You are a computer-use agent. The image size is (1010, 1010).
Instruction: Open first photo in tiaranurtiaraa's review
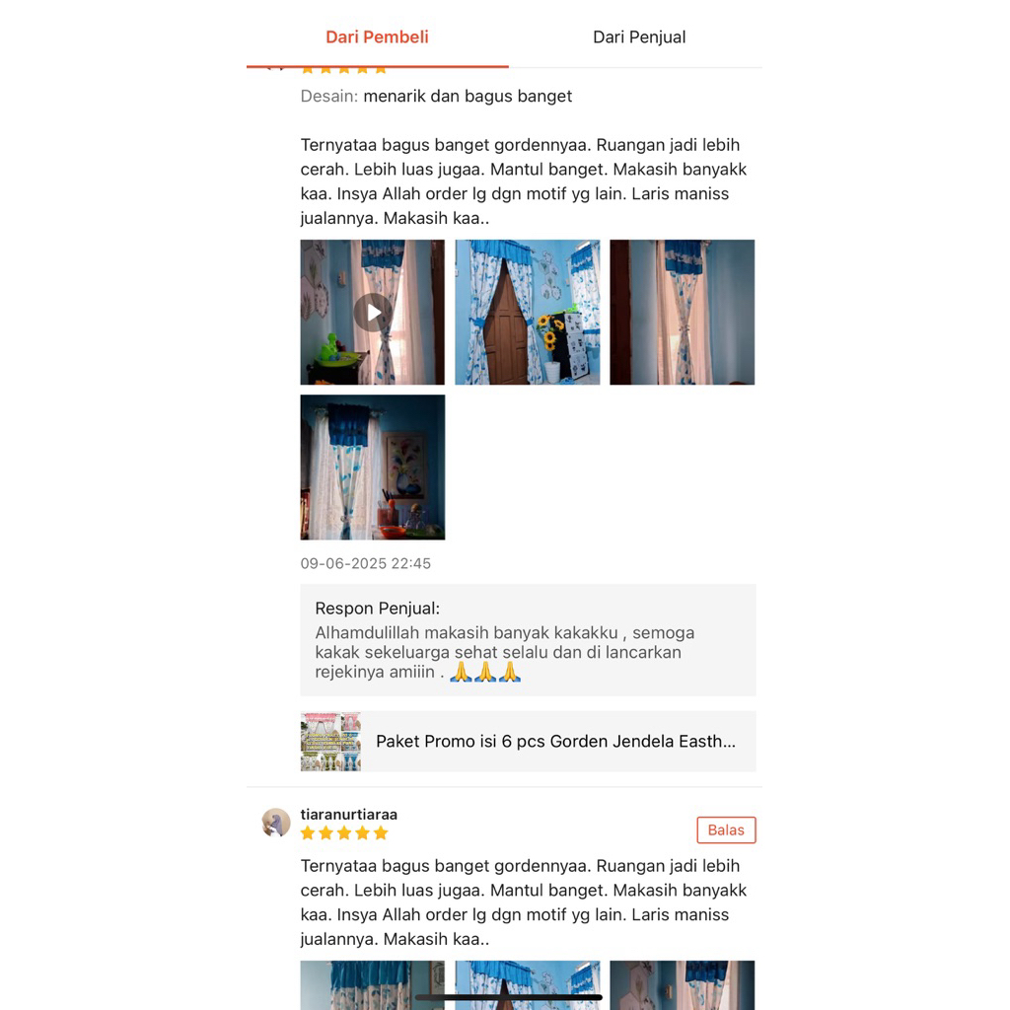372,985
